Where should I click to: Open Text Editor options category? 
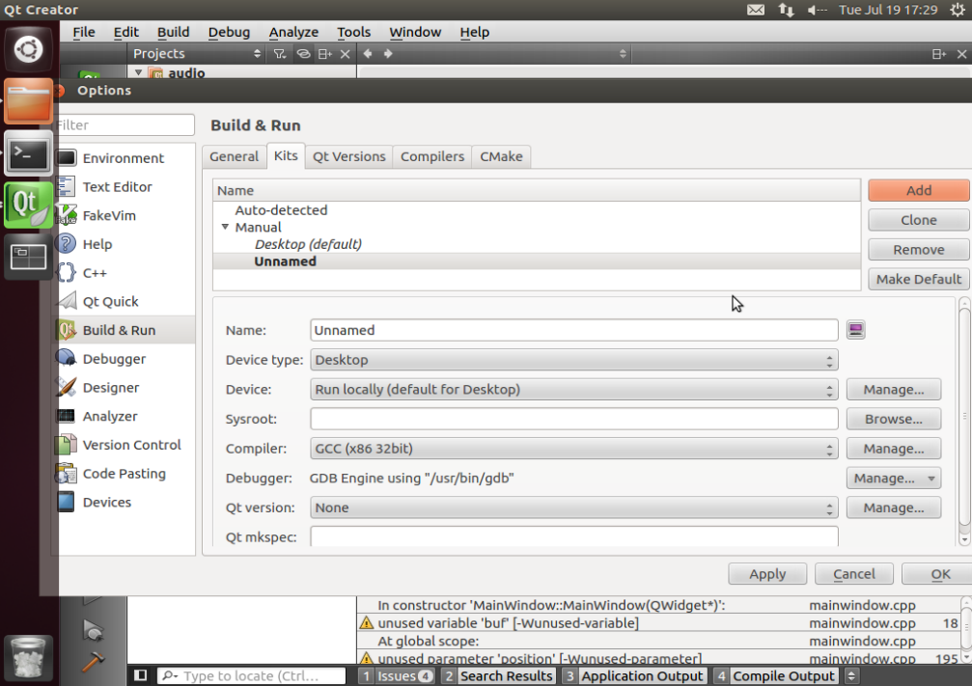[124, 186]
